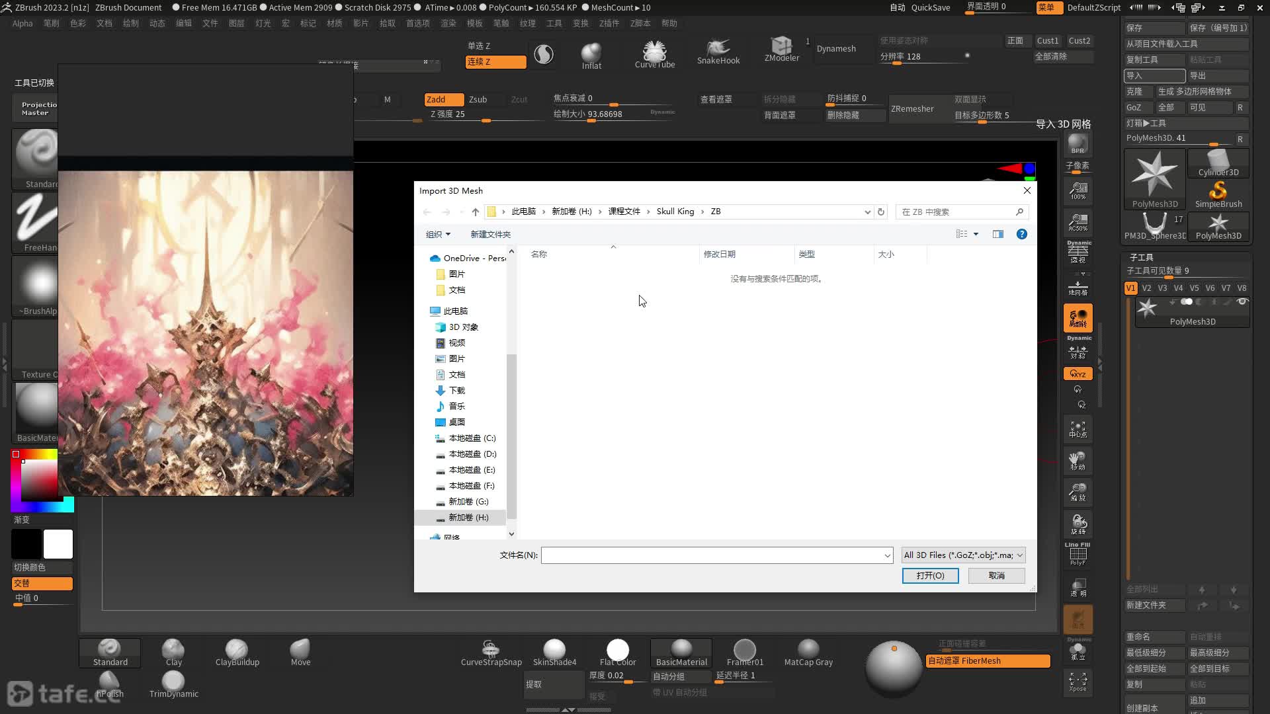The image size is (1270, 714).
Task: Select the SimpleBrush tool
Action: coord(1218,195)
